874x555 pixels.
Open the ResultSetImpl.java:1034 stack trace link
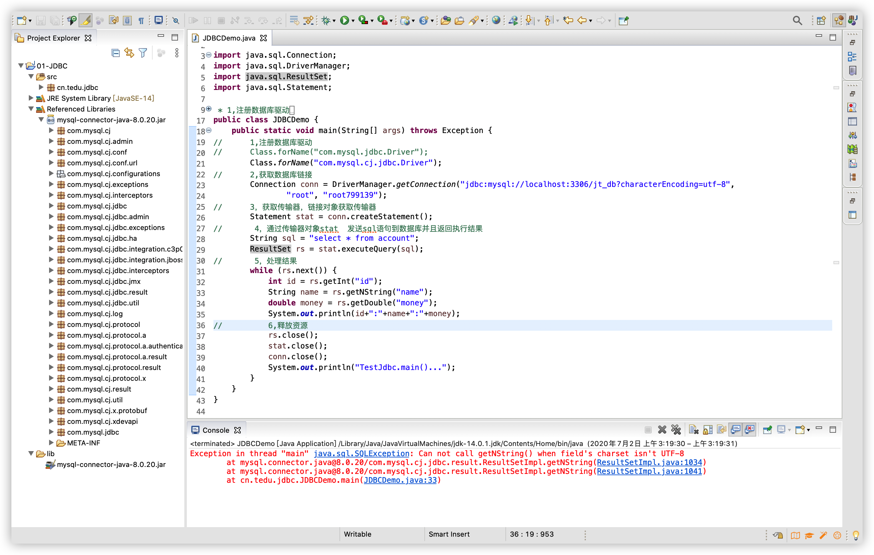[649, 462]
